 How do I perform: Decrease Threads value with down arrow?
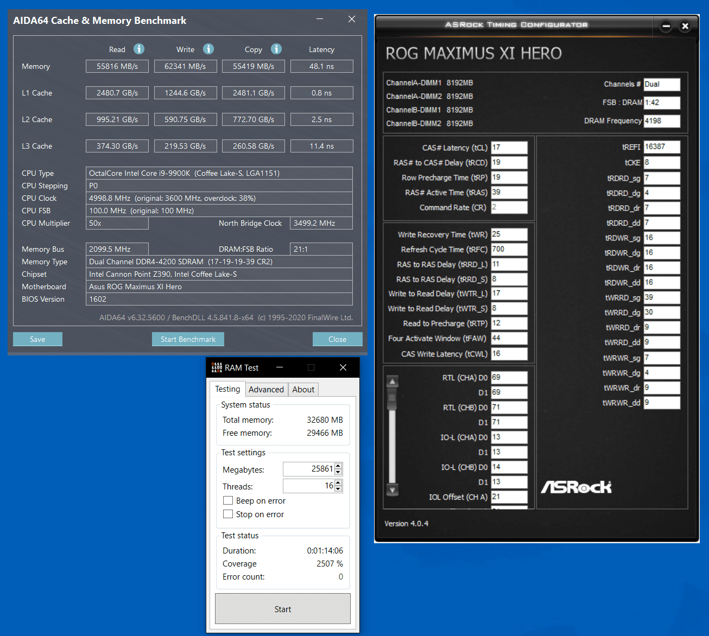338,489
